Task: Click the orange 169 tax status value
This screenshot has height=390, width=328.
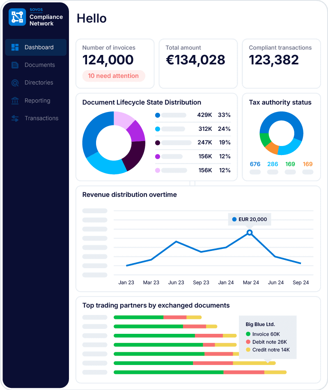Action: [x=307, y=164]
